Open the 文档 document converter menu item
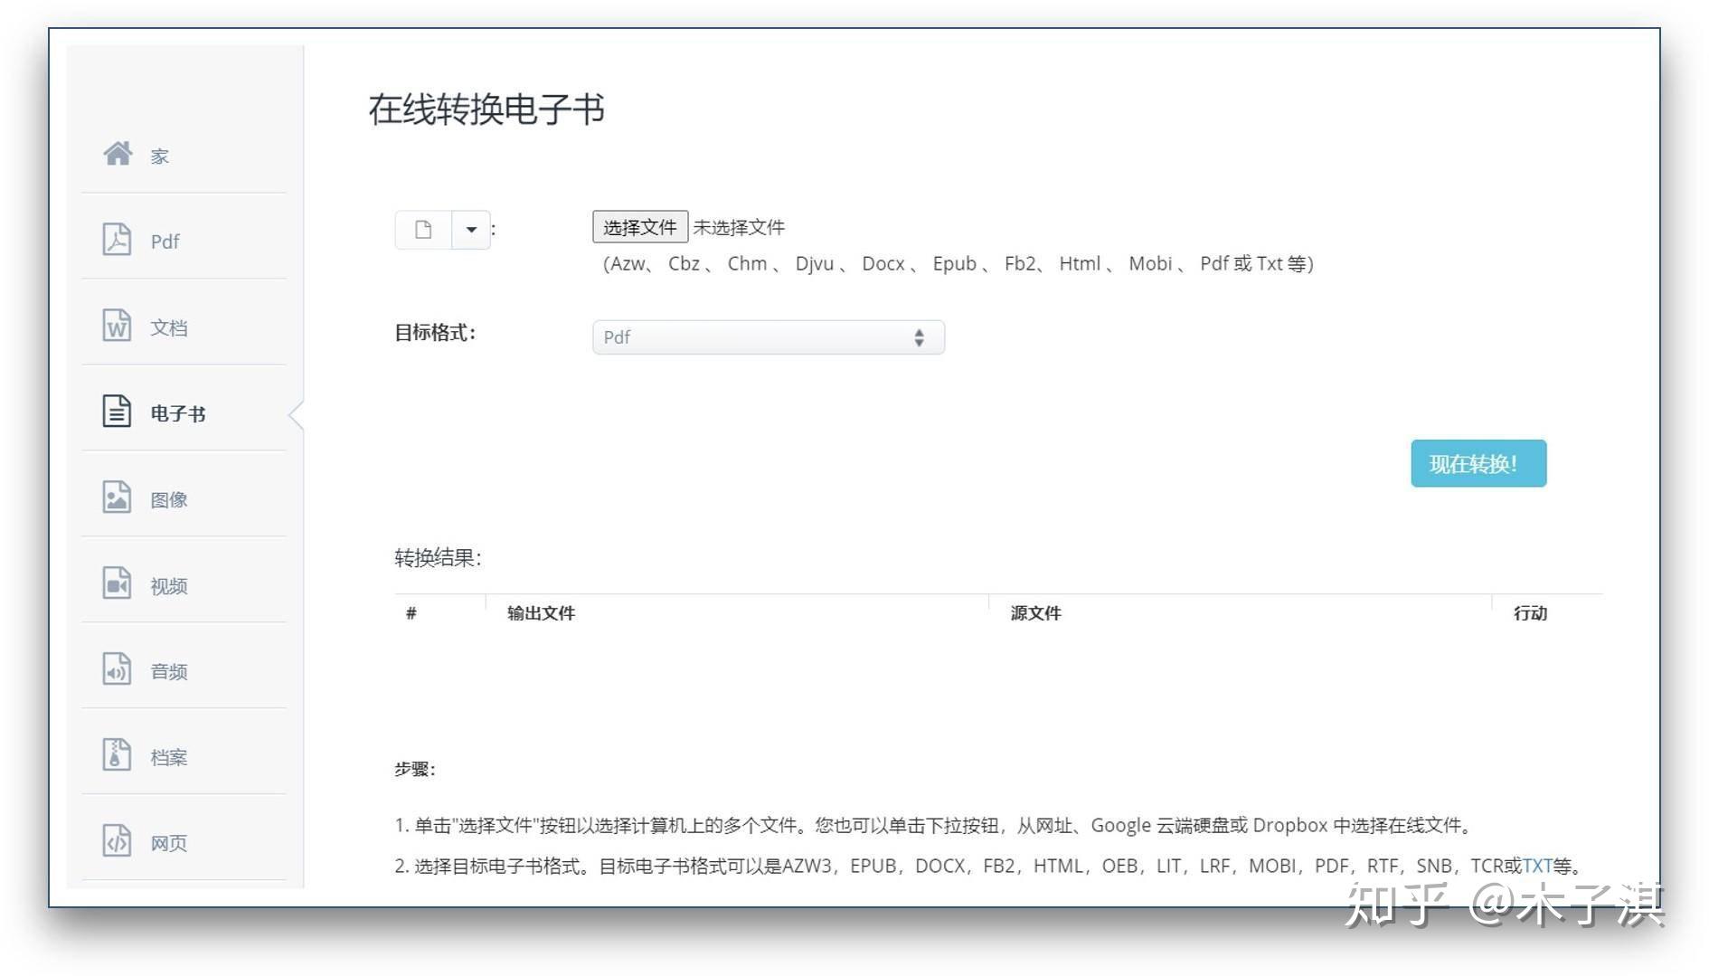 pos(184,327)
